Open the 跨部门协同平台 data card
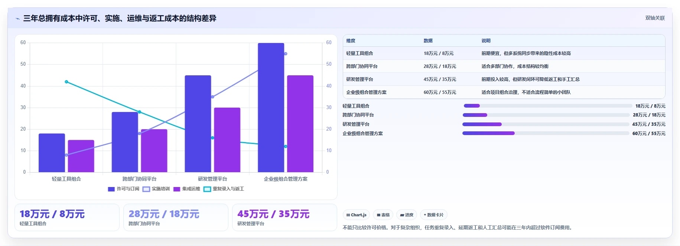Image resolution: width=680 pixels, height=246 pixels. pos(176,217)
